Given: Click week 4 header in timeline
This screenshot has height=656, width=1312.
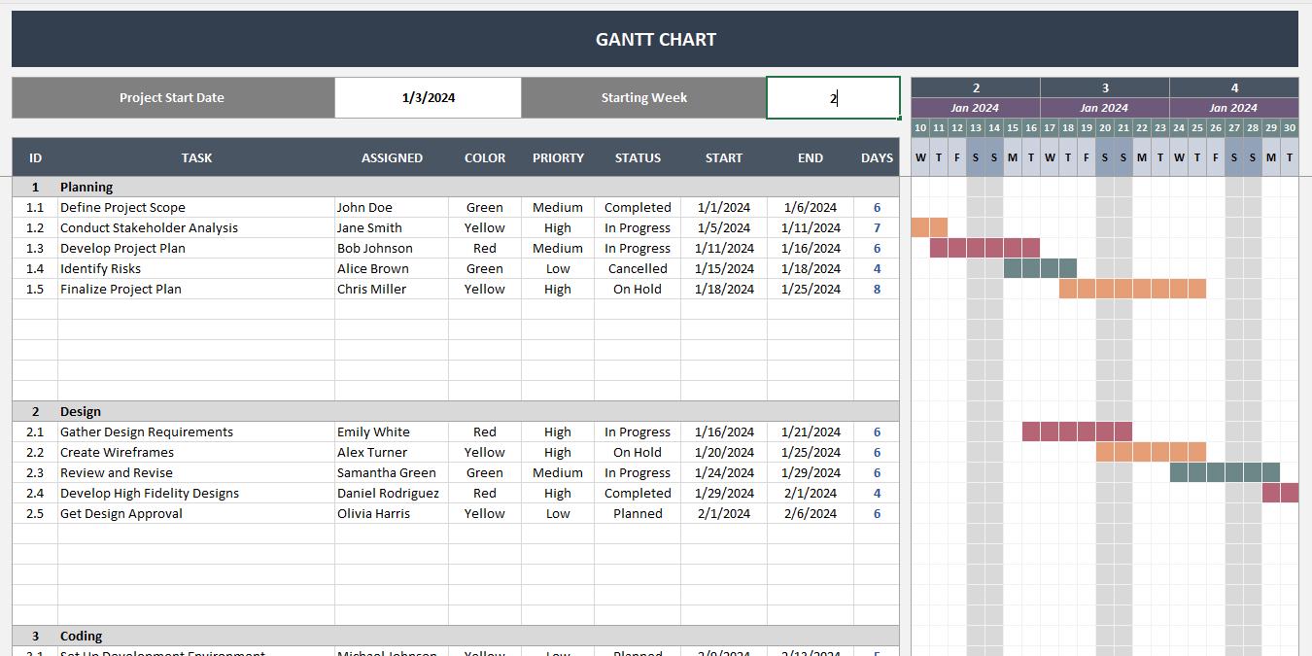Looking at the screenshot, I should (1234, 87).
